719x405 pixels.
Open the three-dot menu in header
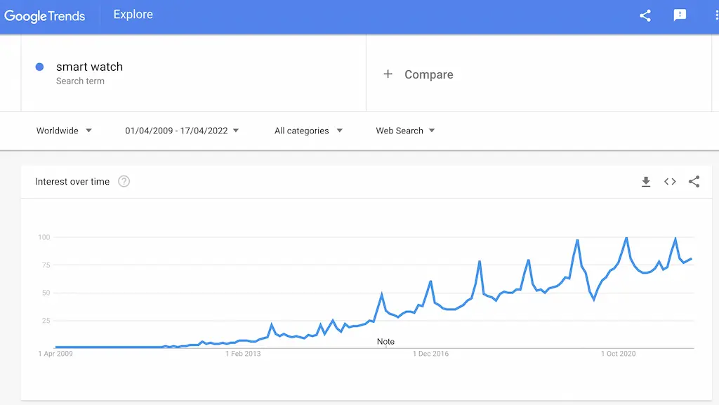tap(716, 15)
